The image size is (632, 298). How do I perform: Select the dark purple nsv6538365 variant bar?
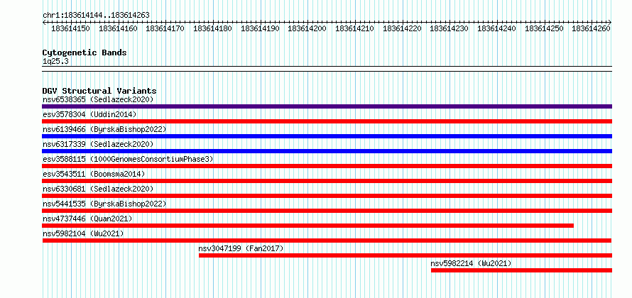click(x=327, y=106)
